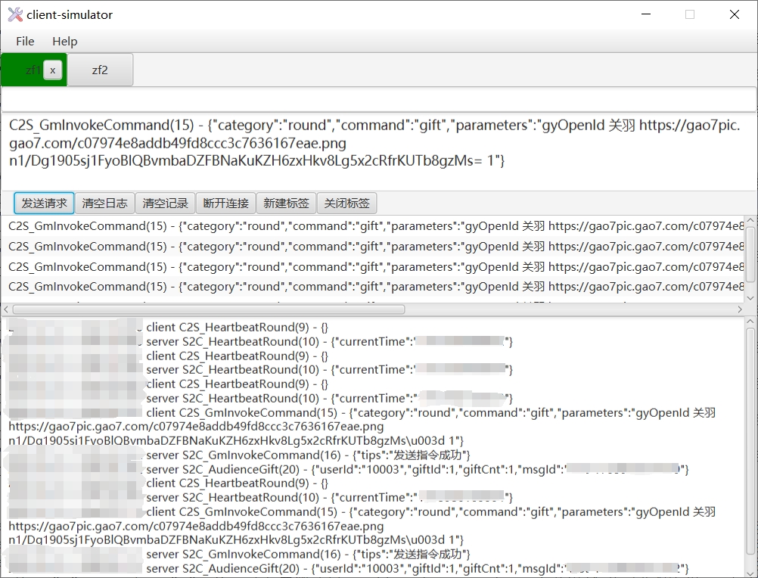
Task: Switch to the zf1 tab
Action: (33, 70)
